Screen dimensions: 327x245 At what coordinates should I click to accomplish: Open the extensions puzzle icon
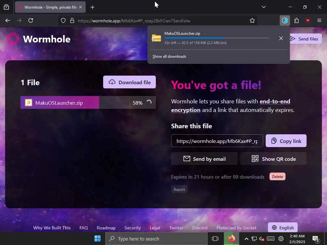296,20
